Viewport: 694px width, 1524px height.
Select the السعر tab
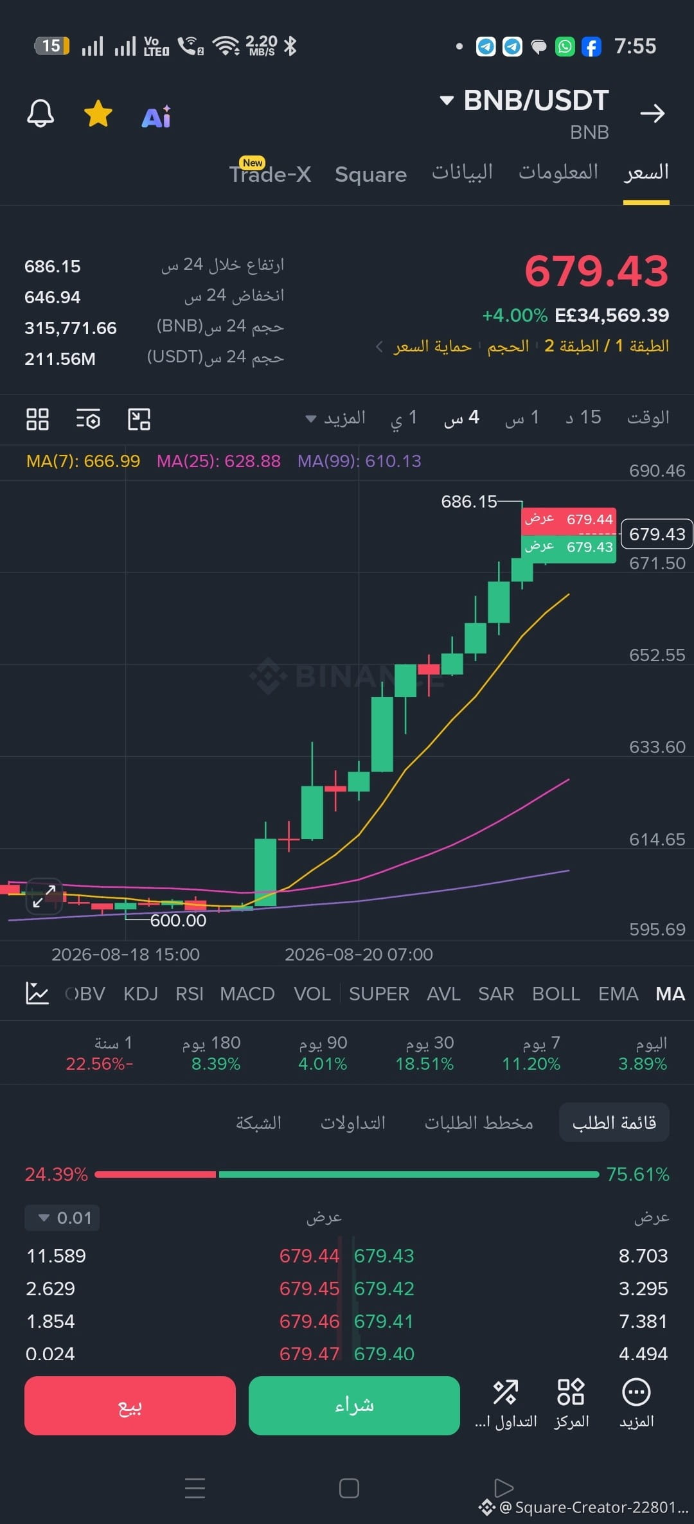click(646, 172)
